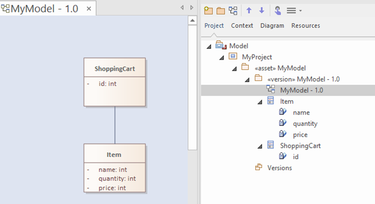
Task: Collapse the MyProject node
Action: point(222,58)
